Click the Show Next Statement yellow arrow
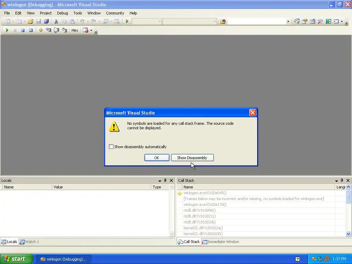 [41, 30]
